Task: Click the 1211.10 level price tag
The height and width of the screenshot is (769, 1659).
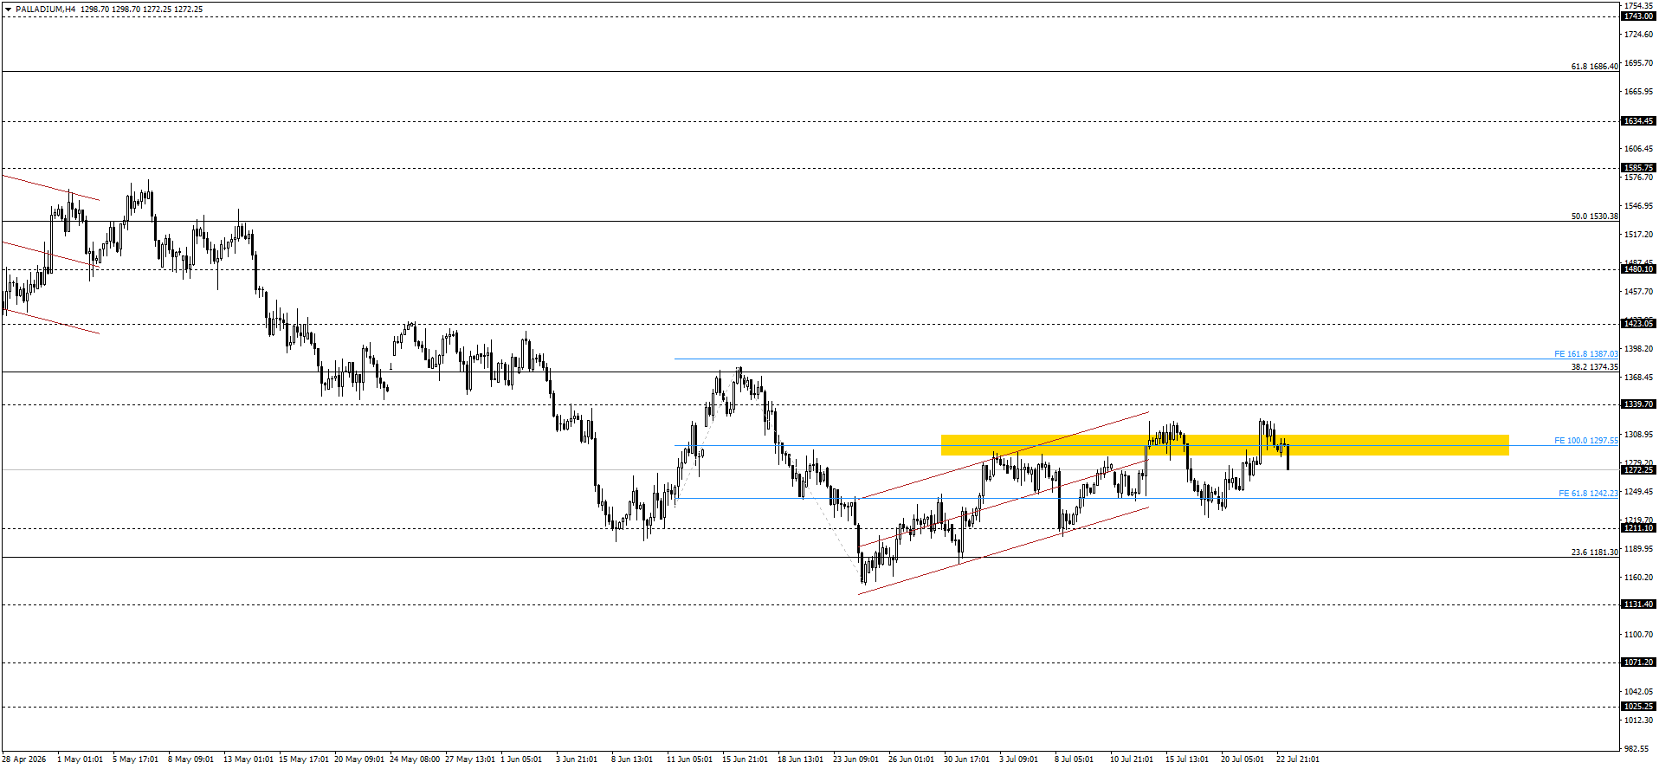Action: click(x=1638, y=528)
